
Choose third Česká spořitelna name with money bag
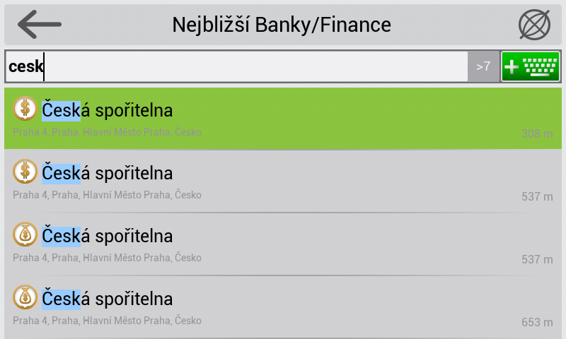click(108, 236)
